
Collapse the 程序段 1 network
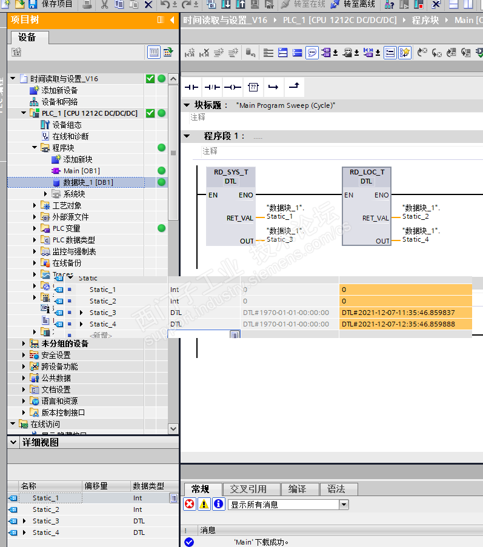coord(187,136)
